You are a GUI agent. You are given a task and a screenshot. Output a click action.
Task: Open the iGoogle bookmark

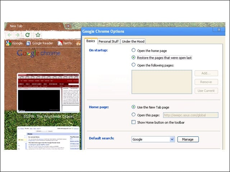tap(14, 43)
